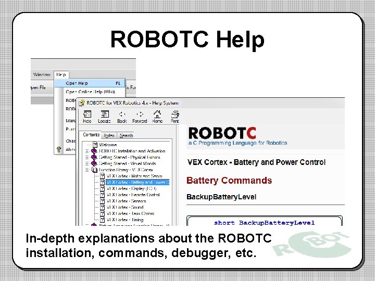The image size is (375, 281).
Task: Click 'short BackupBatteryLevel' code text
Action: pyautogui.click(x=264, y=223)
